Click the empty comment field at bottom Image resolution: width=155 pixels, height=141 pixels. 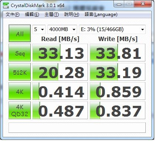(77, 128)
